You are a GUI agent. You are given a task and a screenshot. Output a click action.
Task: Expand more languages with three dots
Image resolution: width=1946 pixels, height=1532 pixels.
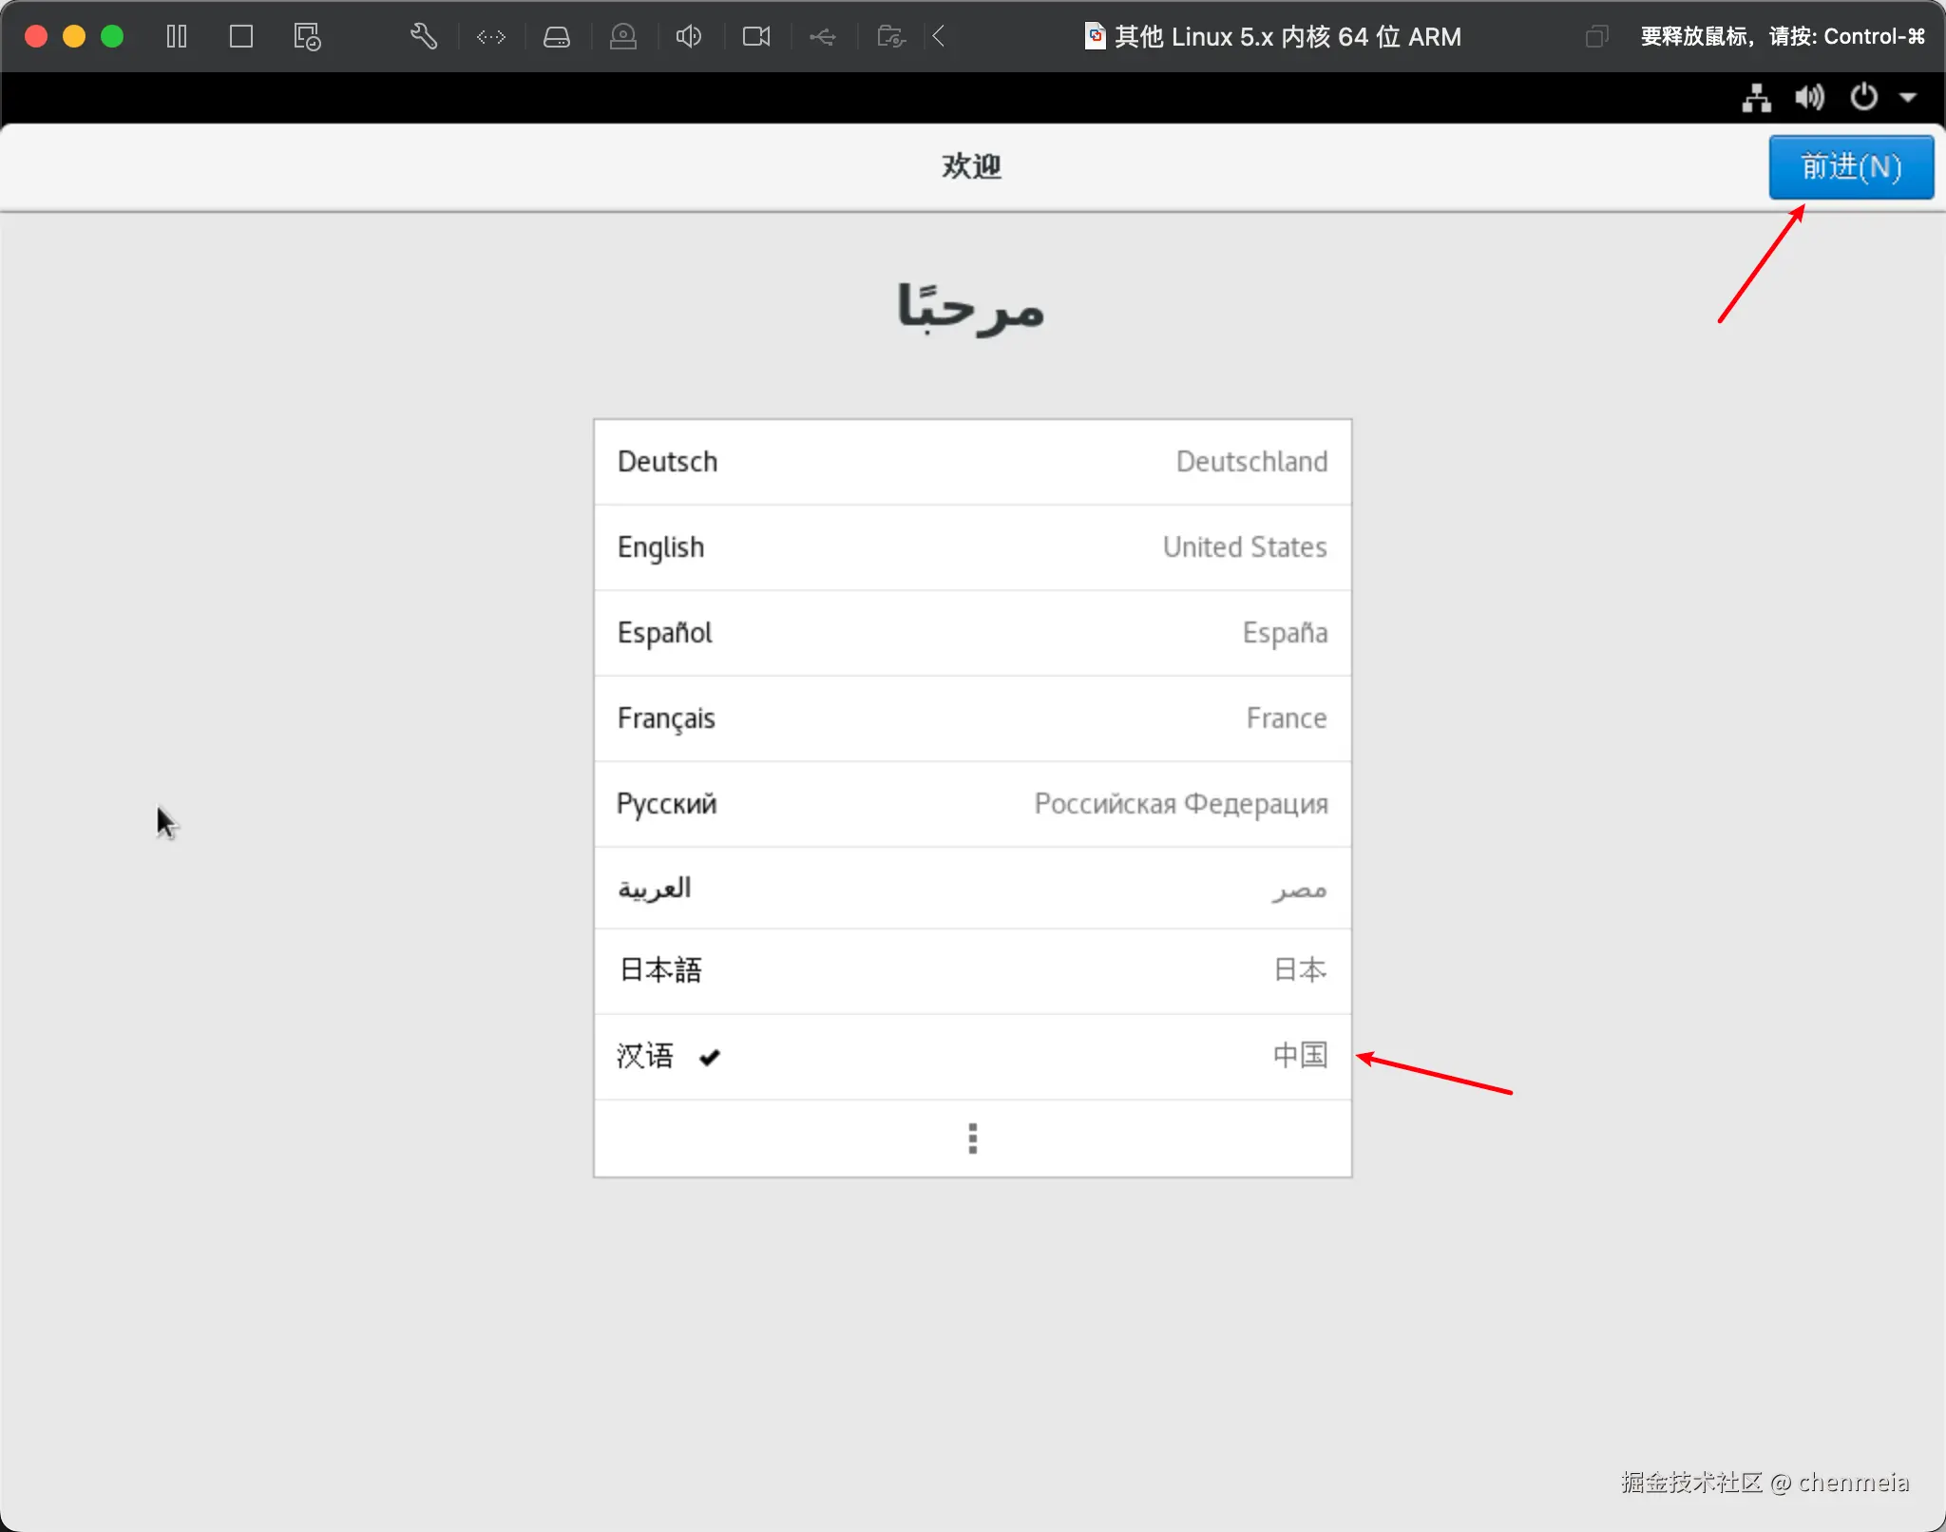click(x=972, y=1138)
